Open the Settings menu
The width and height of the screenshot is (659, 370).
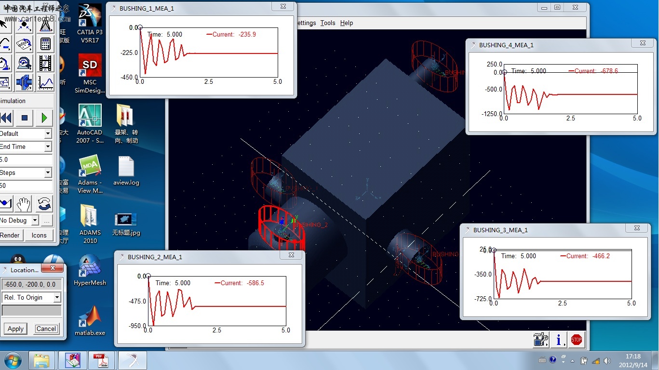(306, 23)
